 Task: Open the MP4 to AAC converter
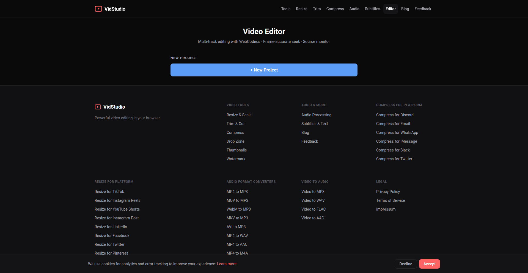tap(237, 244)
